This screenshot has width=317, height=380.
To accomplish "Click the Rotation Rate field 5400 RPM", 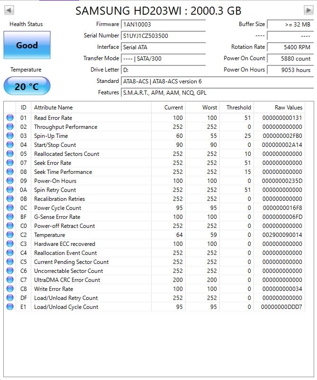I will tap(290, 47).
